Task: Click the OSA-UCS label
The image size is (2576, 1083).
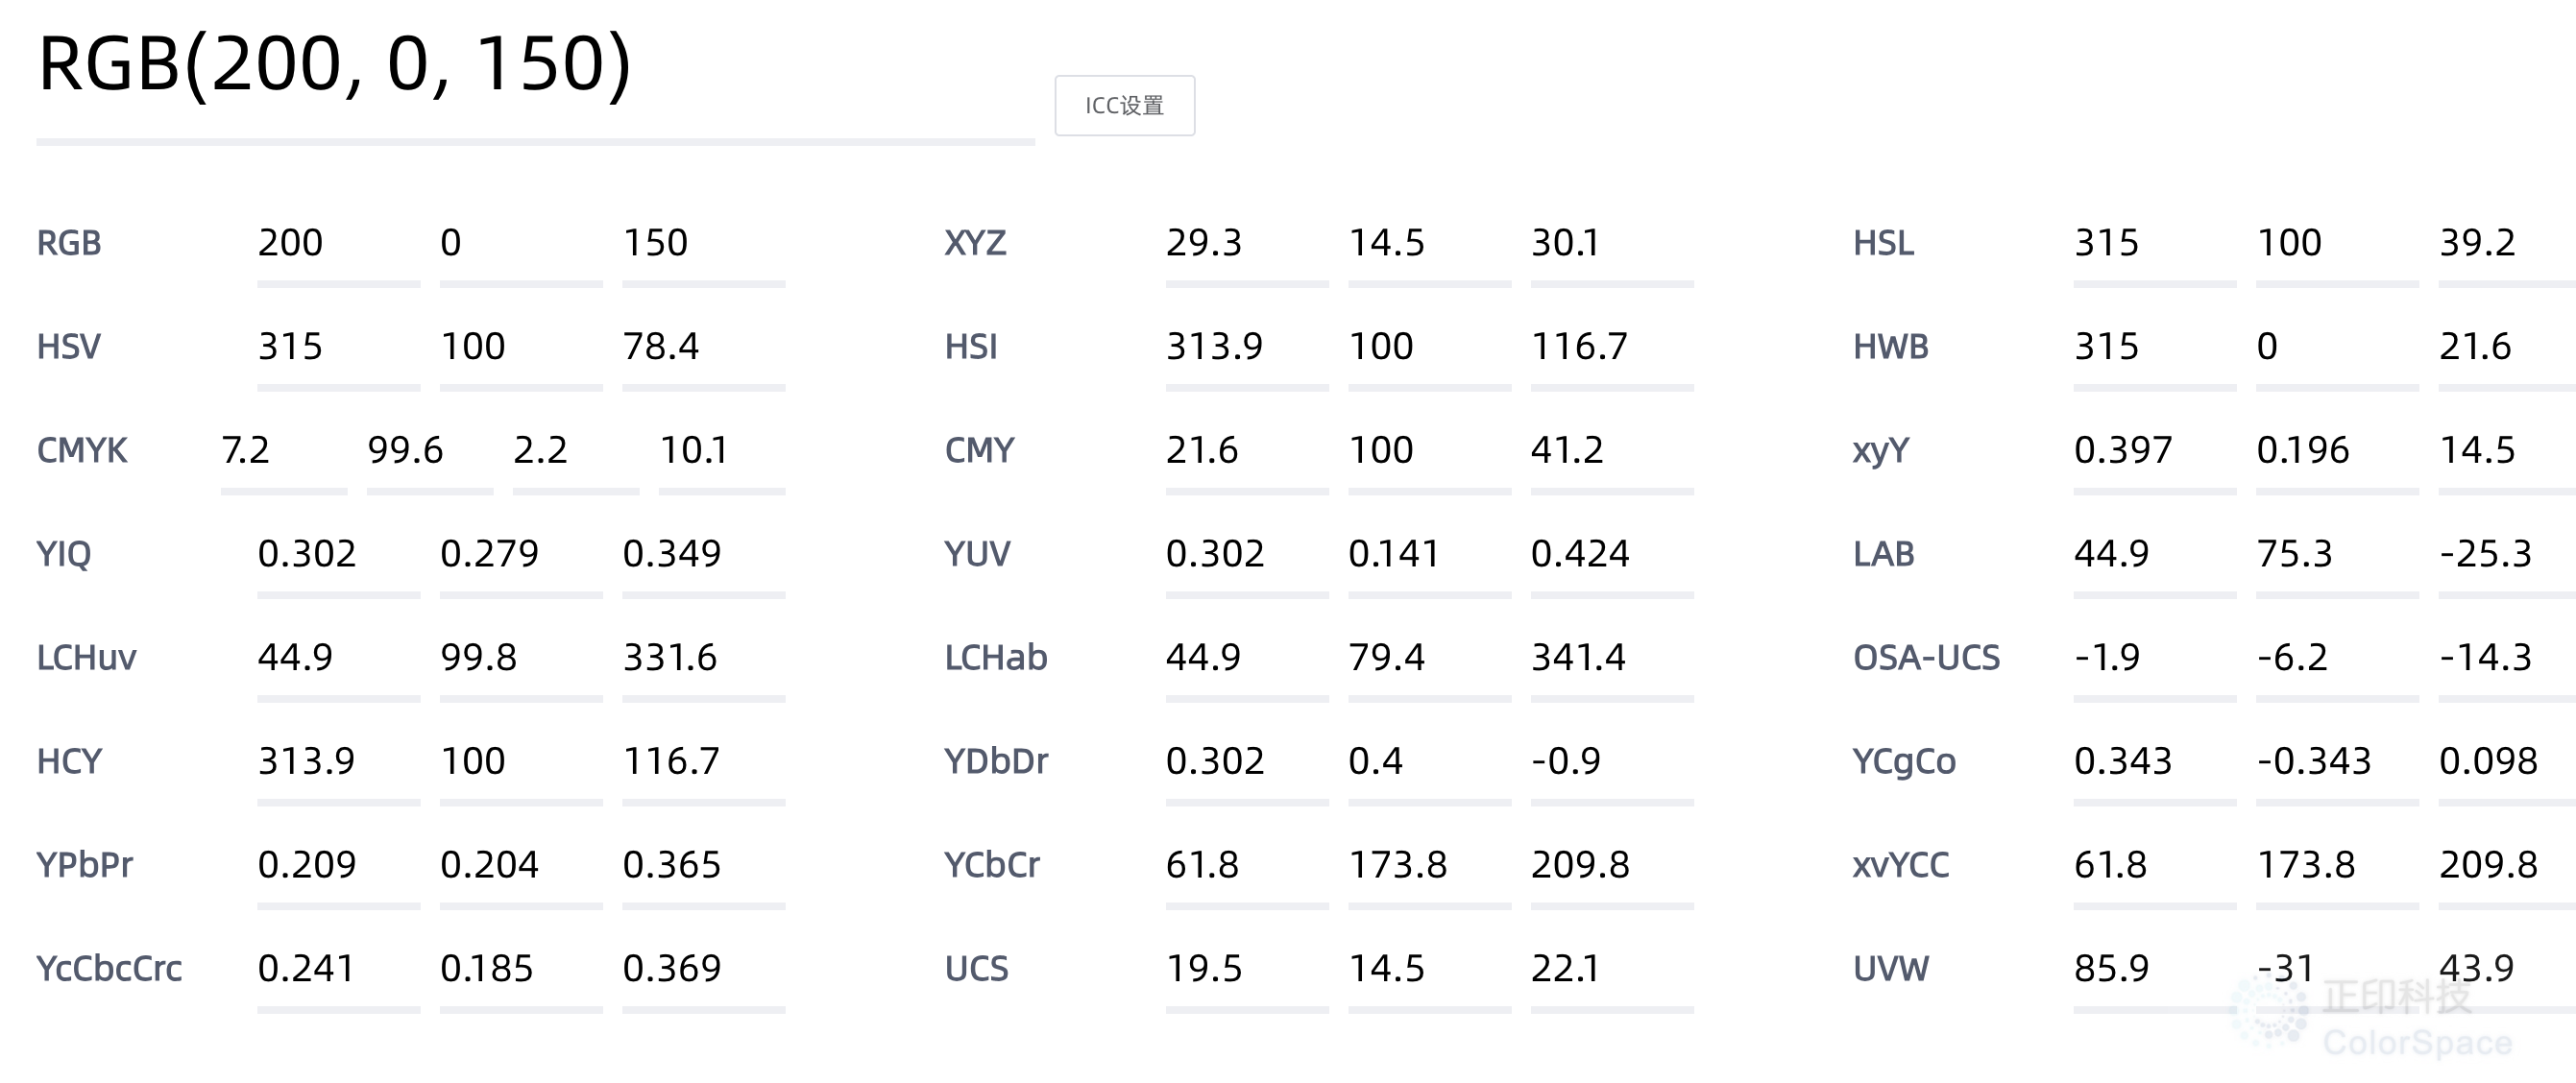Action: pos(1926,657)
